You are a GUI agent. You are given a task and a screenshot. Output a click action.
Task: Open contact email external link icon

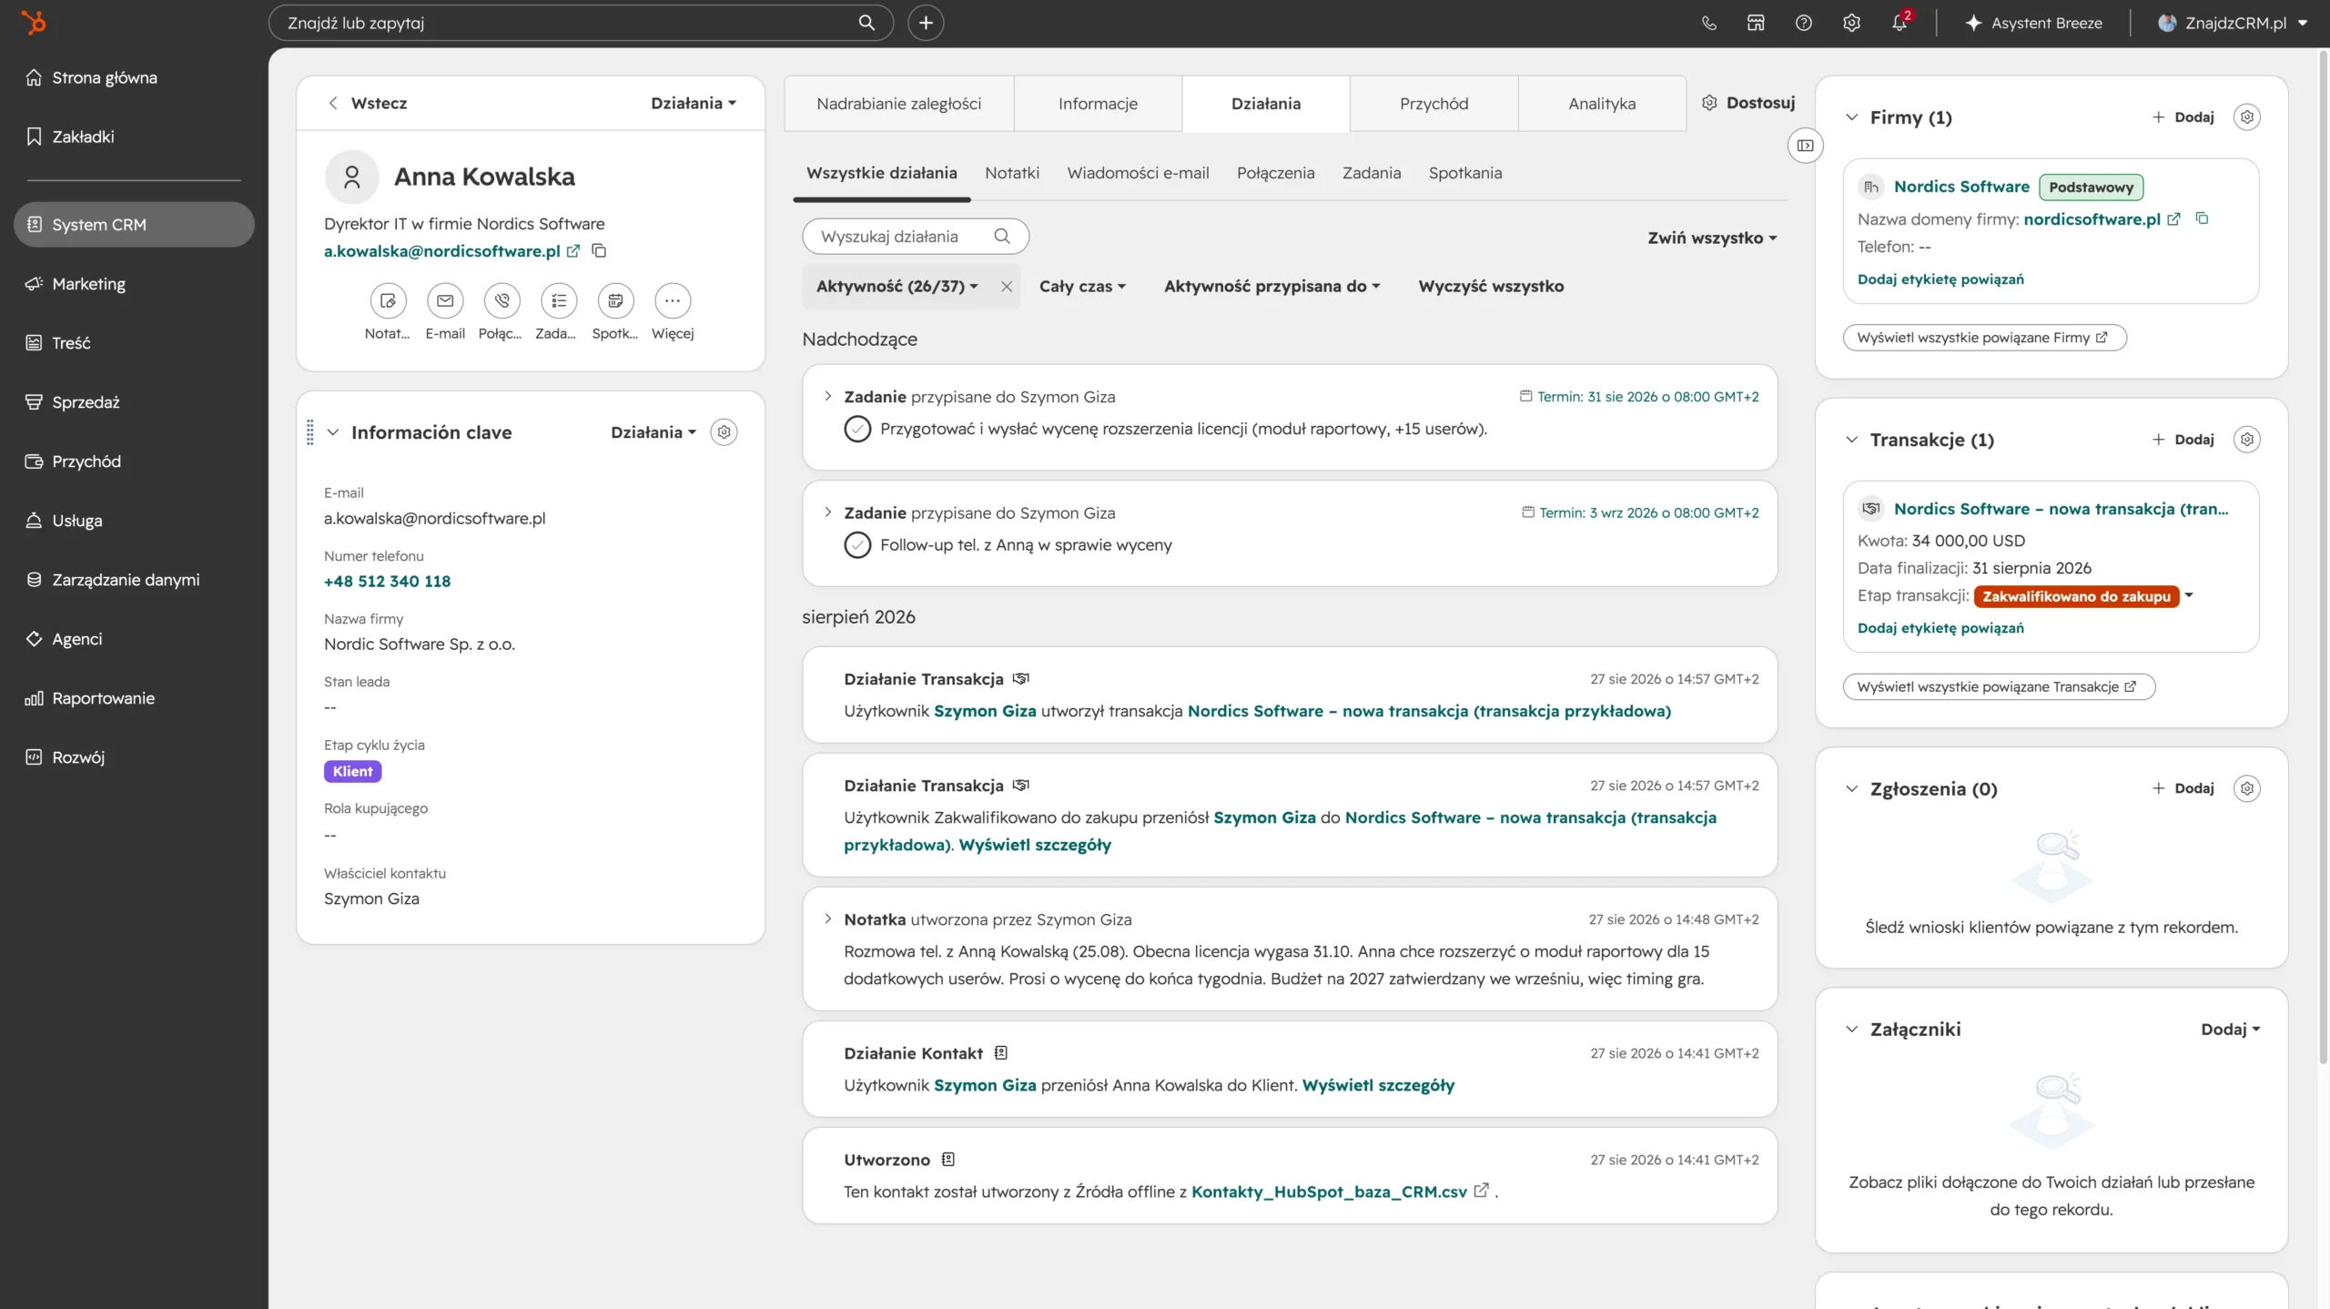click(572, 251)
